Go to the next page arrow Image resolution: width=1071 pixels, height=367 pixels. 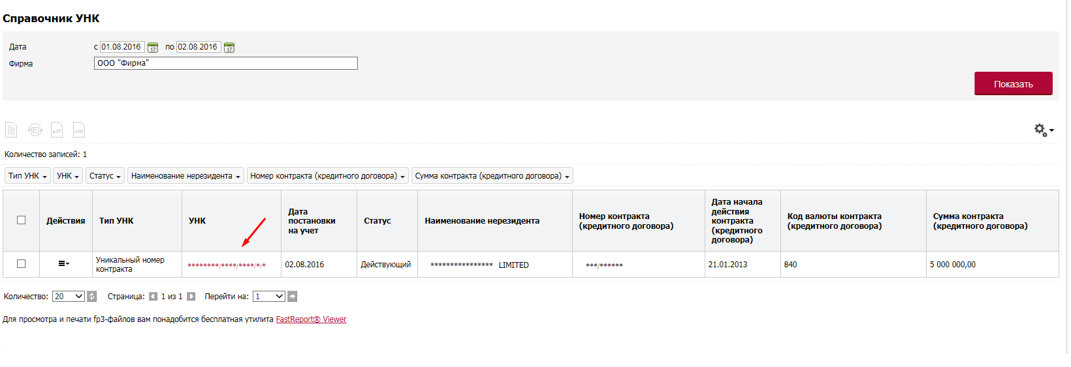191,297
